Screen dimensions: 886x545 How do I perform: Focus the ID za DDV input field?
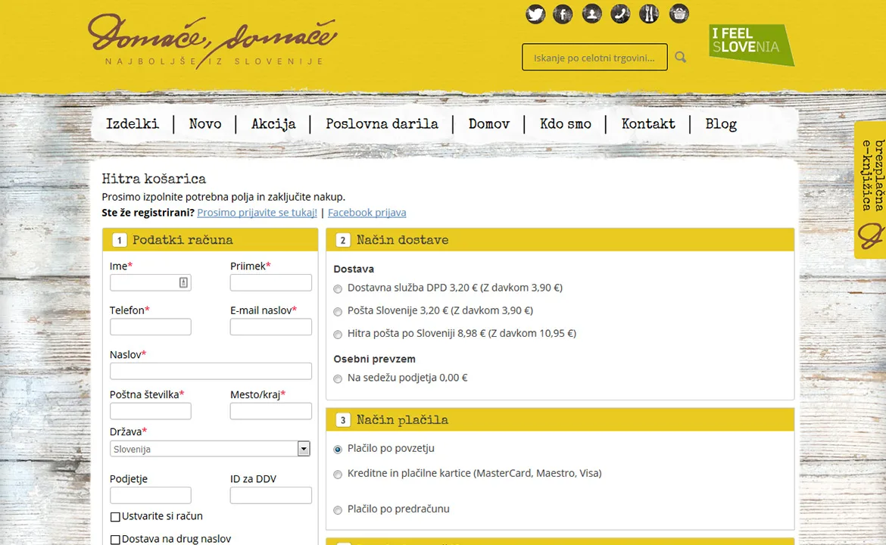click(270, 495)
